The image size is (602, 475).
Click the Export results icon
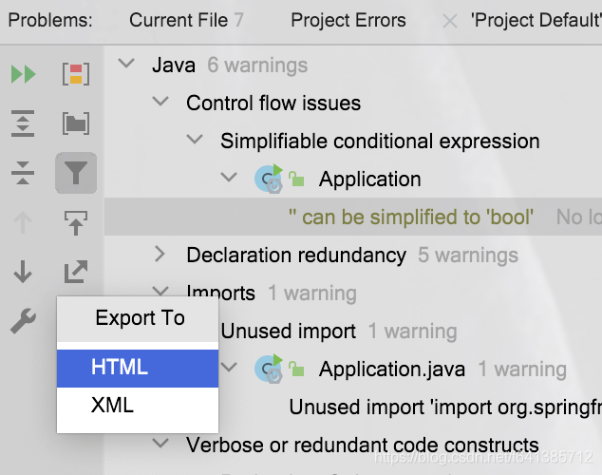tap(76, 273)
